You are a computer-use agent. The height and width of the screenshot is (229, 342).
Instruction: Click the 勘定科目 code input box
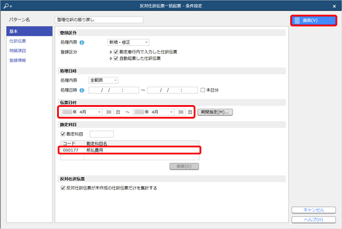point(102,134)
